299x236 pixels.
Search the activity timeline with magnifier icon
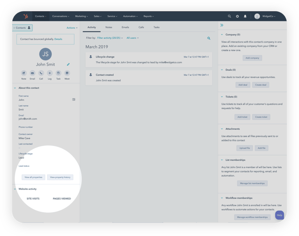(x=209, y=38)
